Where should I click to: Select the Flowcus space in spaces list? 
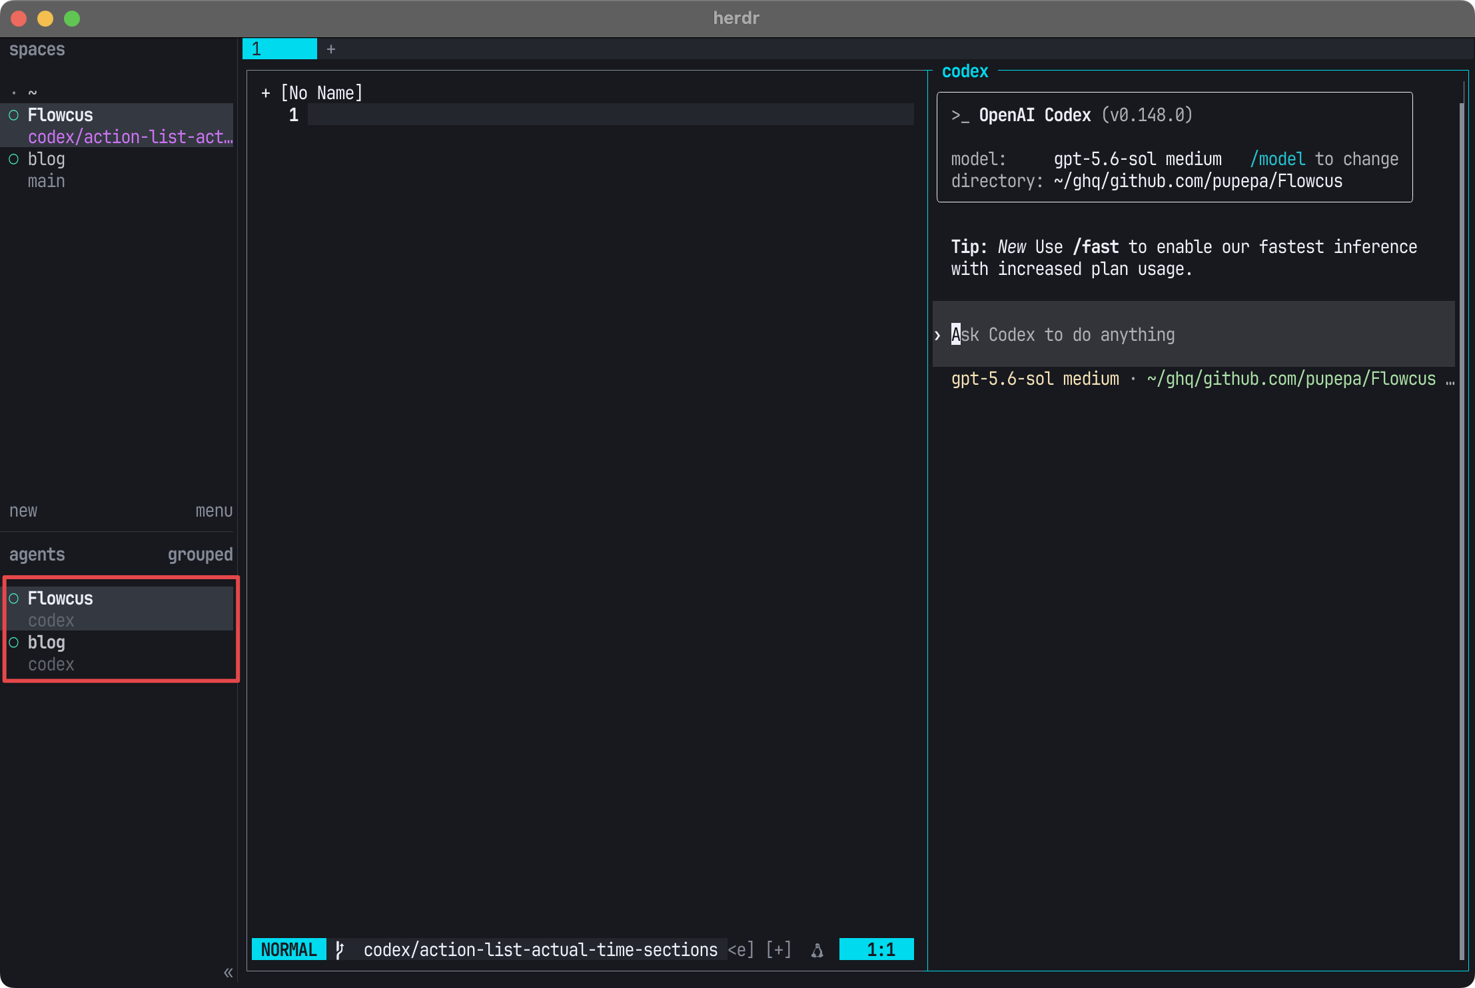click(117, 125)
